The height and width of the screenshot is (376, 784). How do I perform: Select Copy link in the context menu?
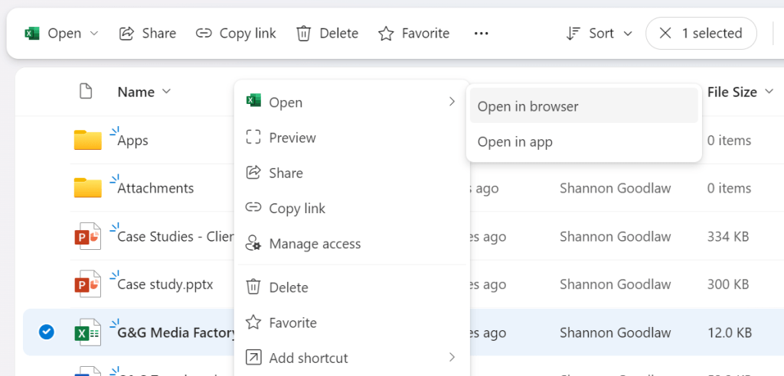[x=352, y=208]
